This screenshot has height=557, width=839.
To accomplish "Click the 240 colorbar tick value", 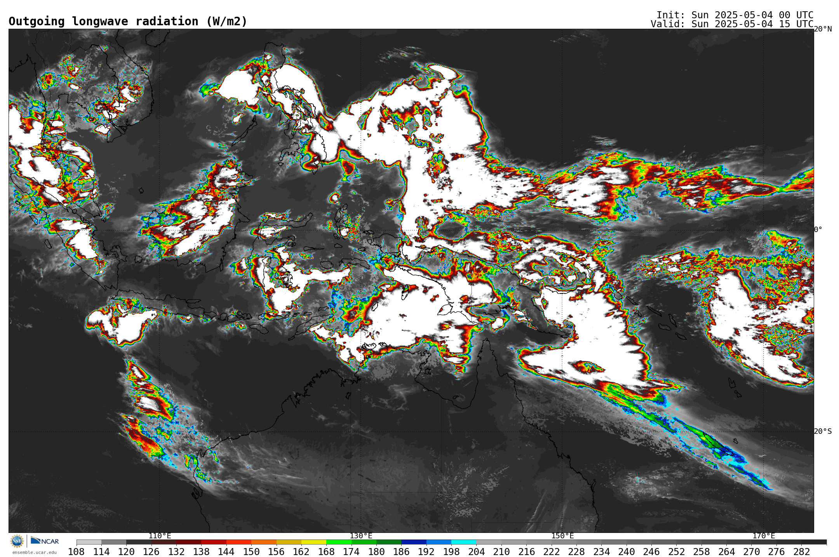I will pos(627,552).
